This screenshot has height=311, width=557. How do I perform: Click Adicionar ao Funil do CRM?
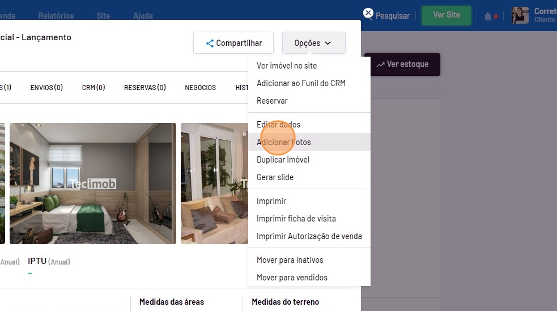point(301,83)
